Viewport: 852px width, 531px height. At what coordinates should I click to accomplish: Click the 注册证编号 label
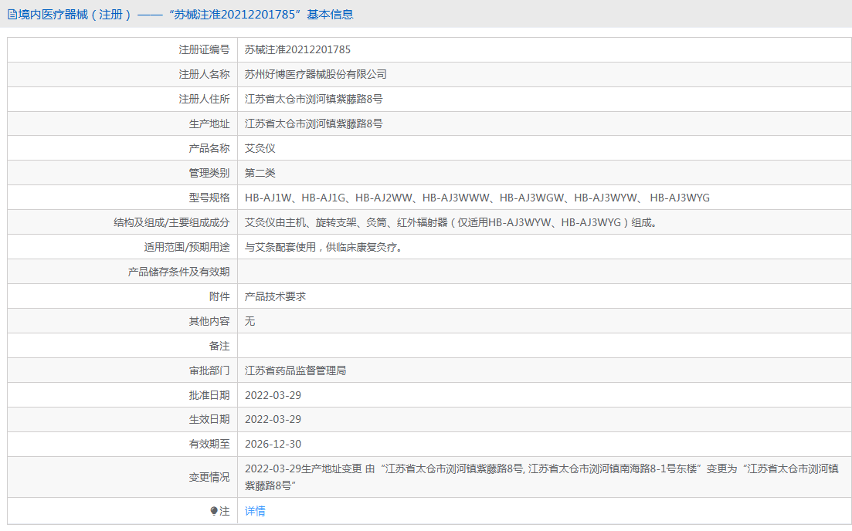[204, 49]
